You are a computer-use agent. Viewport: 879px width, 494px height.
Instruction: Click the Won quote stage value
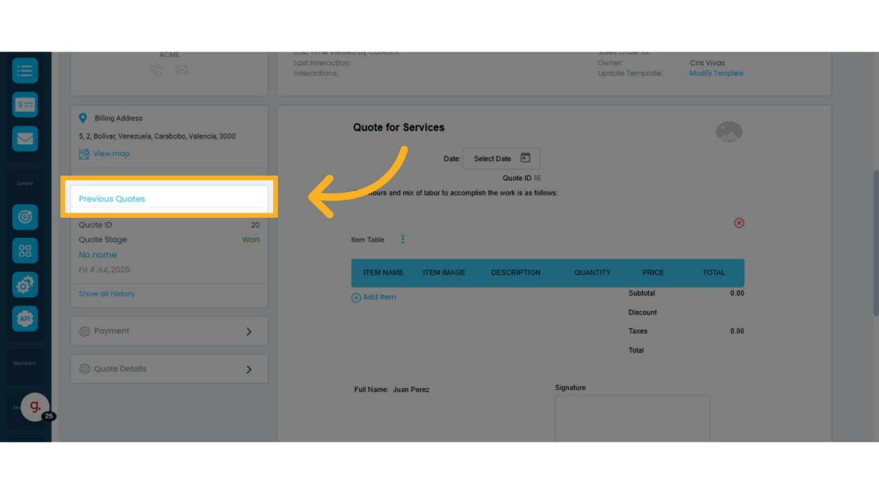(x=251, y=240)
